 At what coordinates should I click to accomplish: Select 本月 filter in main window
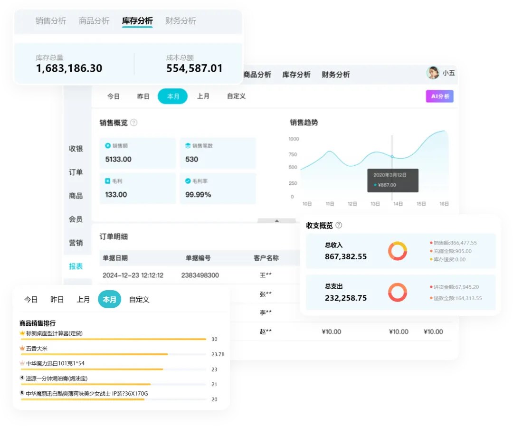[173, 96]
